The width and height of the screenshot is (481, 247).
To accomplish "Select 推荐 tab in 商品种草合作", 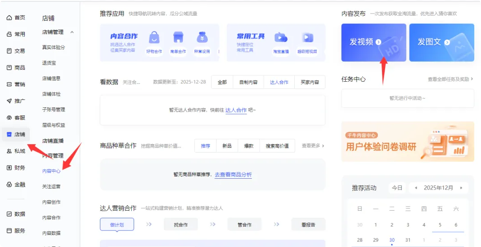I will [x=206, y=146].
